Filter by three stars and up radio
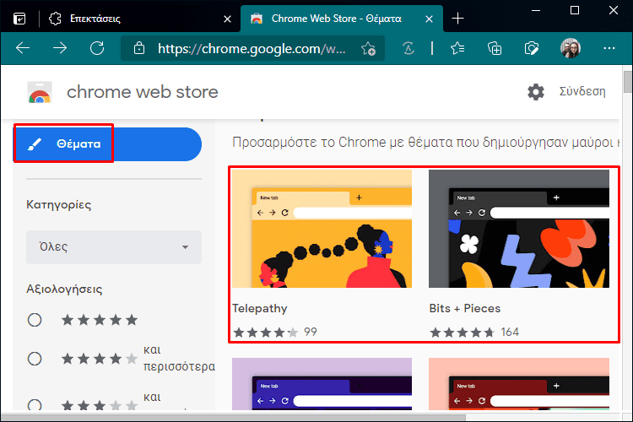Image resolution: width=633 pixels, height=422 pixels. tap(35, 405)
